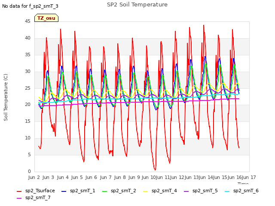Click the 15 y-axis tick label
275x206 pixels.
click(x=27, y=121)
